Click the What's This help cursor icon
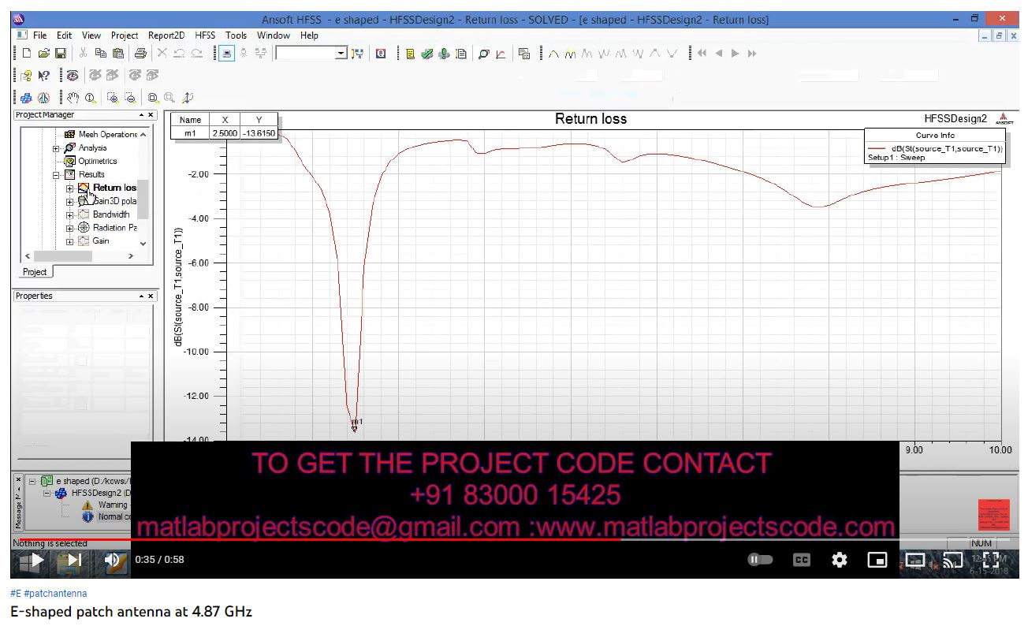Screen dimensions: 1028x626 tap(45, 76)
